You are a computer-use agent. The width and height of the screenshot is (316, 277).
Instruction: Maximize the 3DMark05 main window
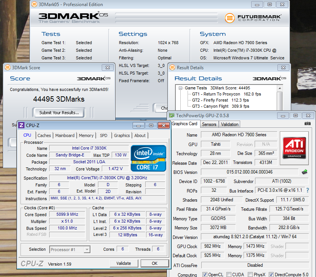point(269,4)
